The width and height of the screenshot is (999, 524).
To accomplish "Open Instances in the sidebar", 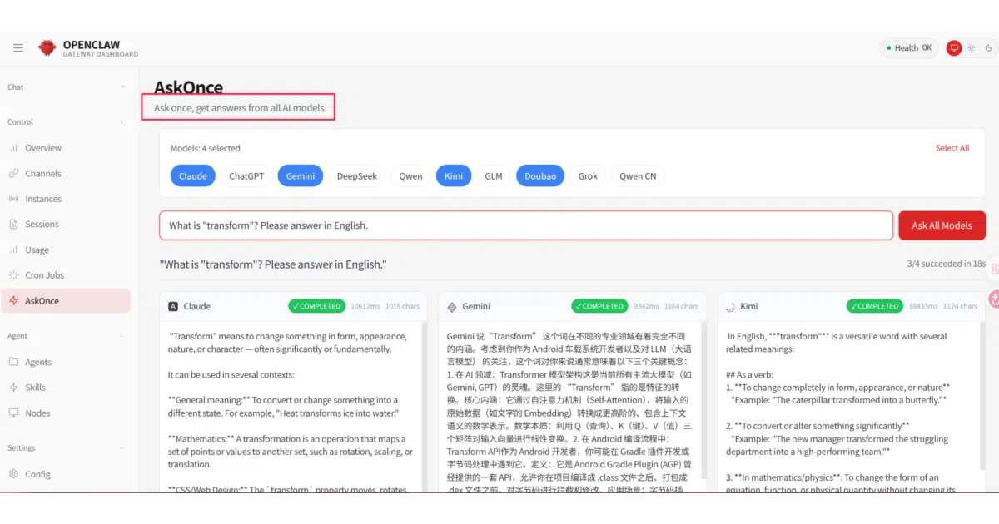I will (66, 199).
